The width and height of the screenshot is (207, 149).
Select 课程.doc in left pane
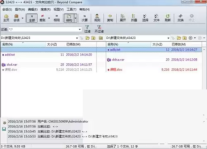click(x=10, y=70)
